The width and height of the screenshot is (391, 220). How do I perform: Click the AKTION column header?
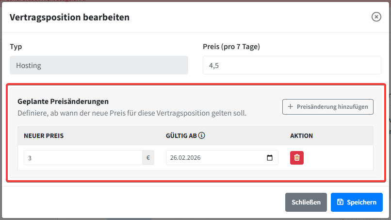(301, 135)
